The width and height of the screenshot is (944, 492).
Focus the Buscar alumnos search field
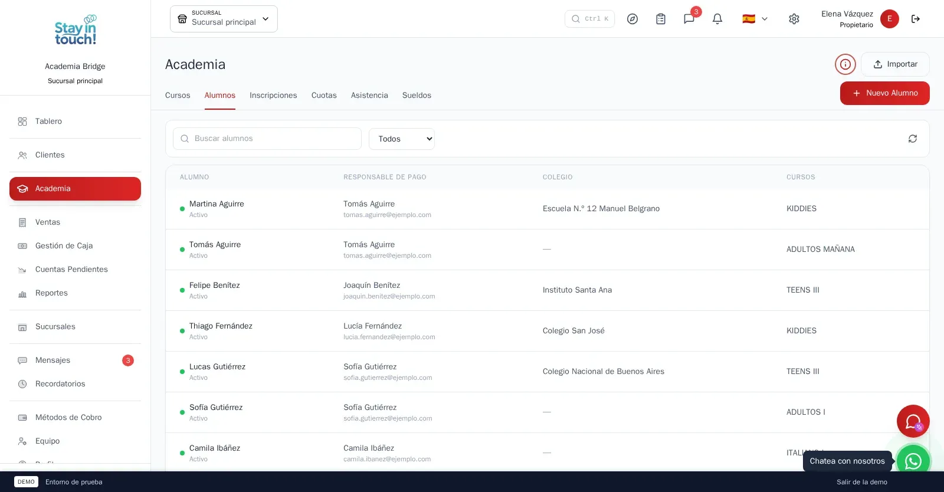[x=267, y=139]
